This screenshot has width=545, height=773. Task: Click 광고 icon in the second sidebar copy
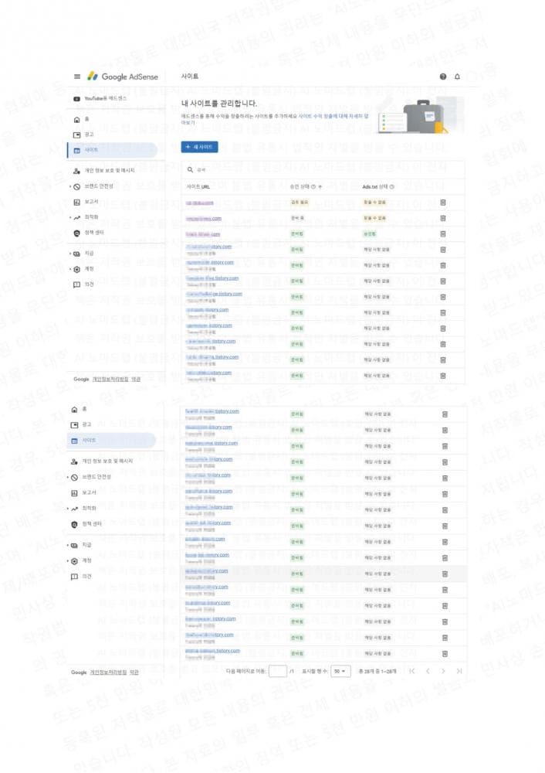click(x=74, y=425)
